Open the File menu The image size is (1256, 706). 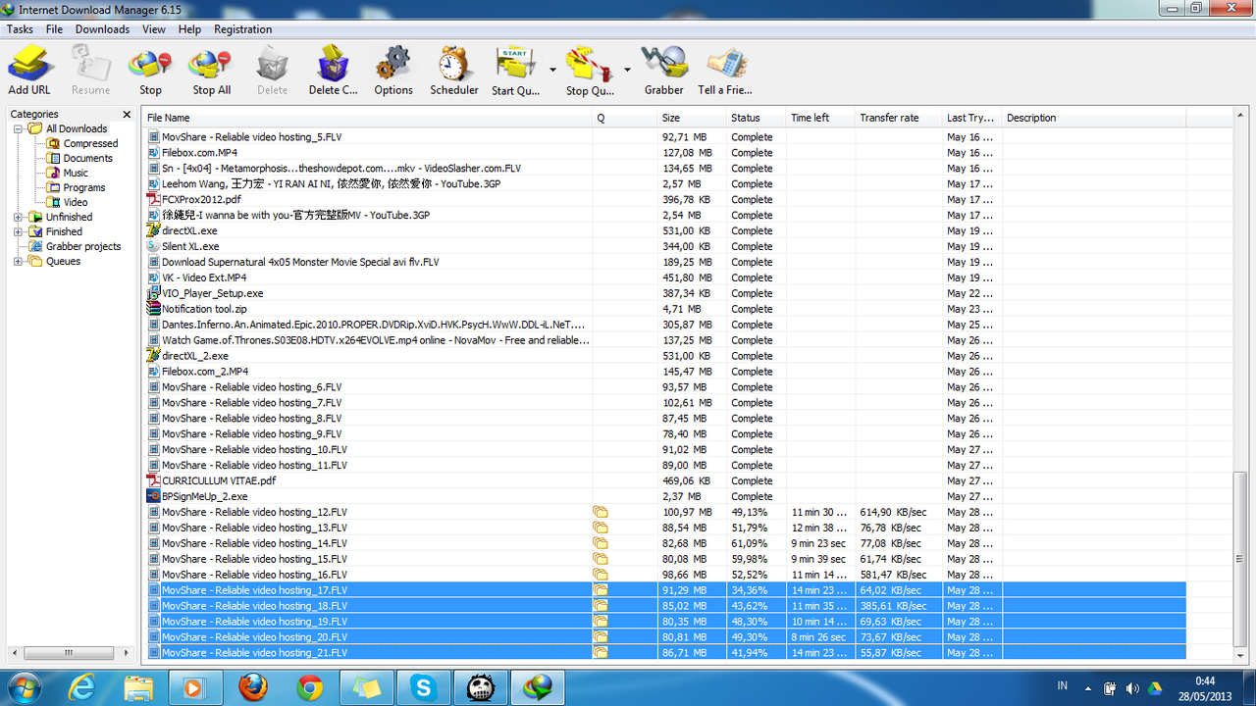pyautogui.click(x=54, y=29)
